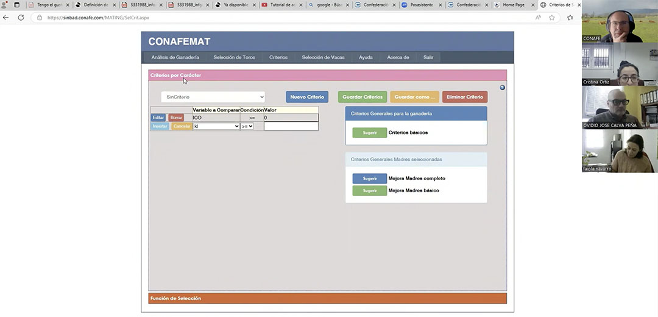The width and height of the screenshot is (658, 317).
Task: Close the 'Home Page' tab
Action: [533, 5]
